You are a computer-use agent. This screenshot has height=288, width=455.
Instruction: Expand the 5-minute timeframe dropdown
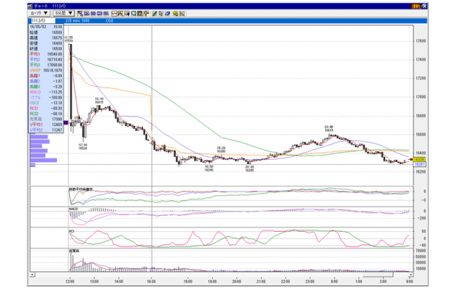click(x=64, y=13)
